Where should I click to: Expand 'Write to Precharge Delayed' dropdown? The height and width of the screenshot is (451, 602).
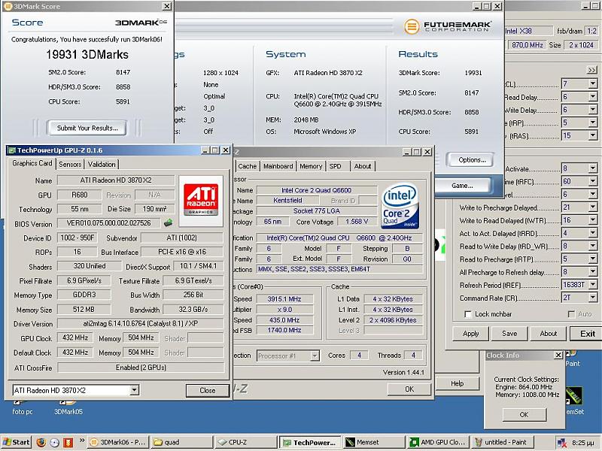(x=593, y=207)
